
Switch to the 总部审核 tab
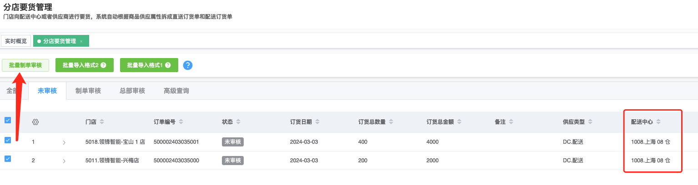pyautogui.click(x=132, y=91)
